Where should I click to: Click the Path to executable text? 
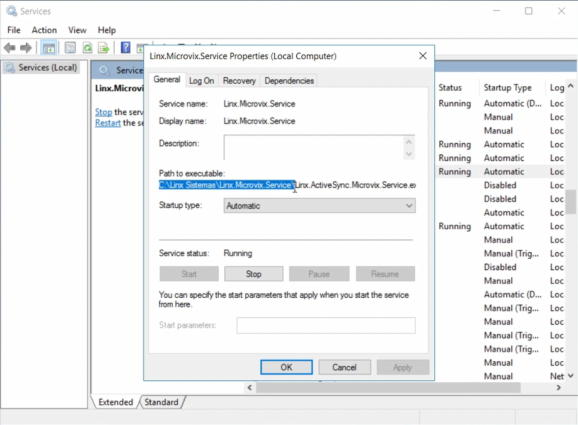point(287,185)
